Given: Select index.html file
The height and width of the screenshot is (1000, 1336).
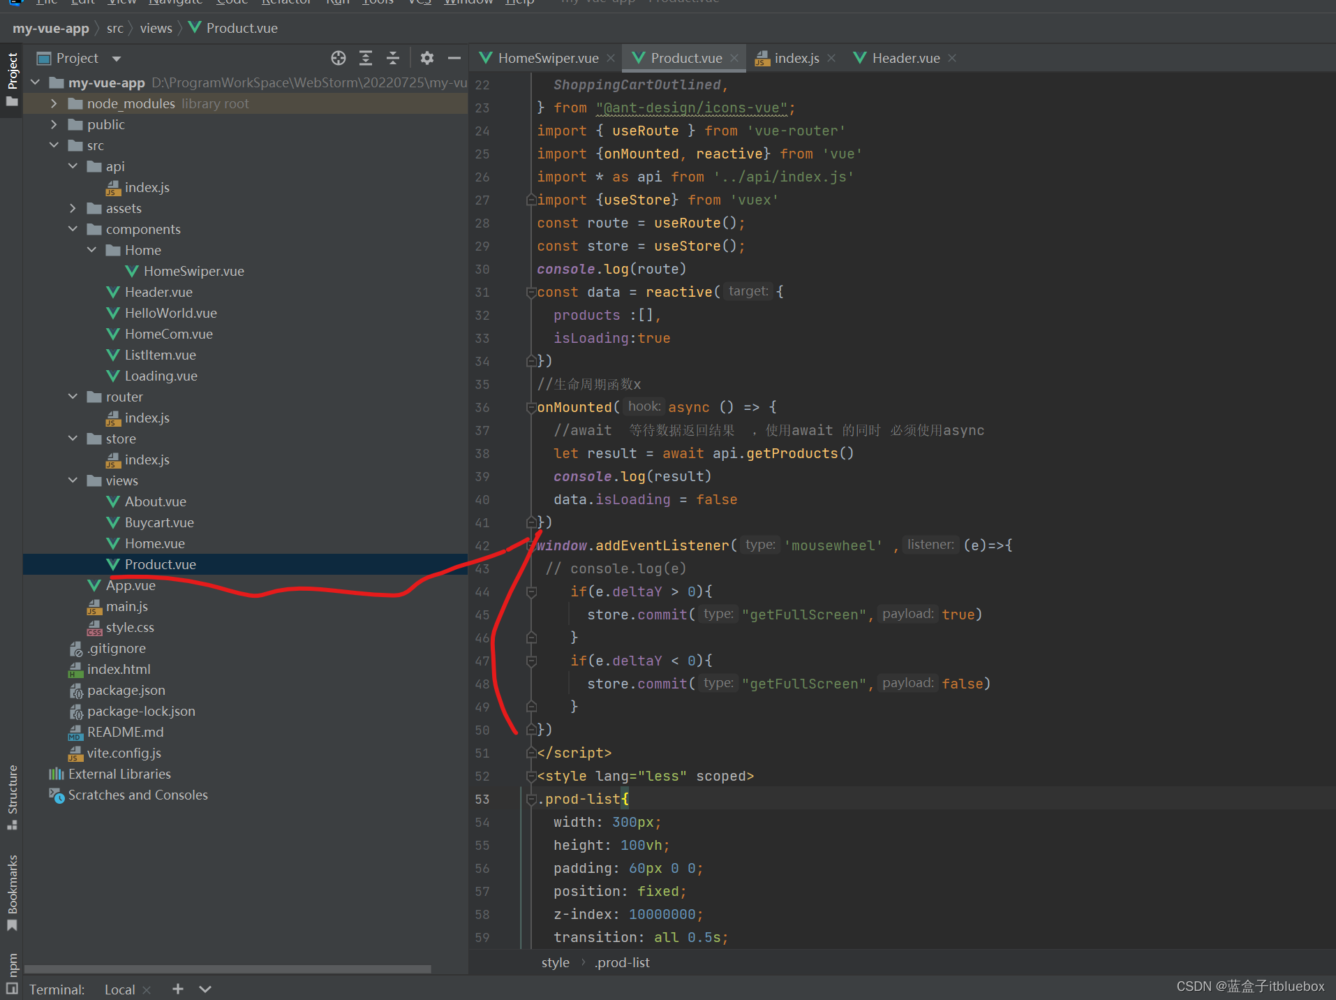Looking at the screenshot, I should 119,669.
